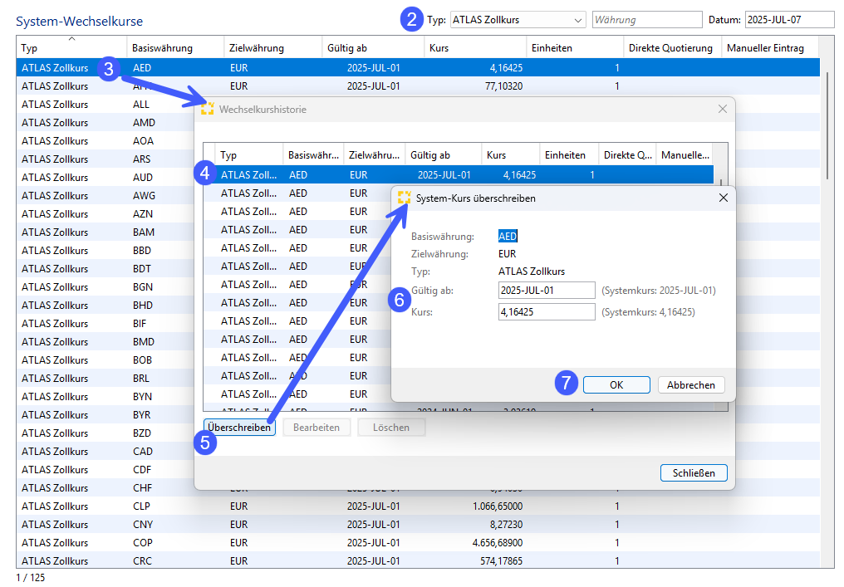The height and width of the screenshot is (587, 844).
Task: Click the CRC rate 574,17865
Action: pyautogui.click(x=501, y=562)
